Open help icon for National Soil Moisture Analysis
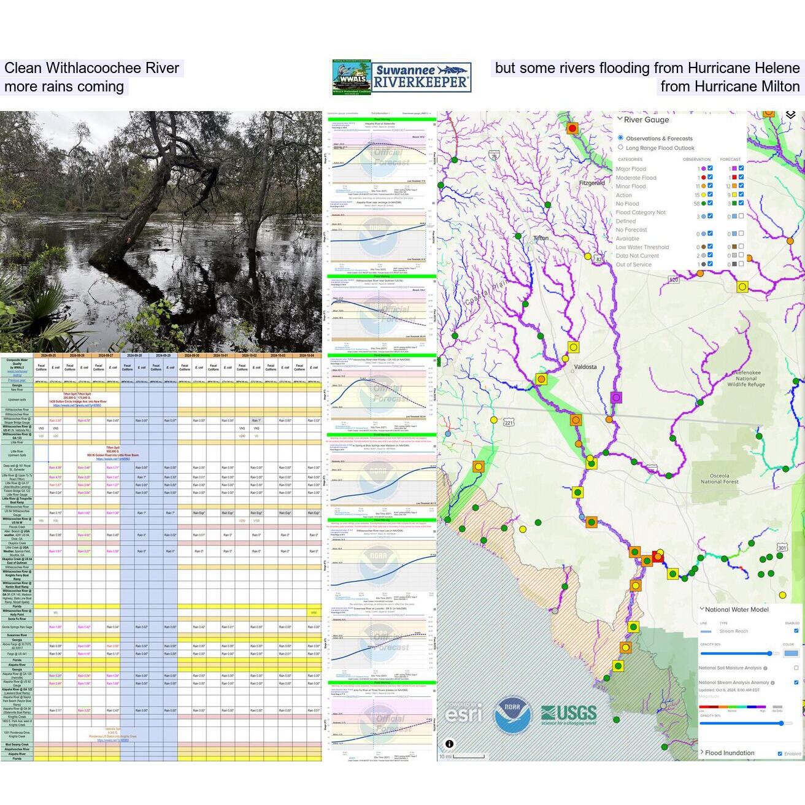The width and height of the screenshot is (805, 805). click(765, 668)
